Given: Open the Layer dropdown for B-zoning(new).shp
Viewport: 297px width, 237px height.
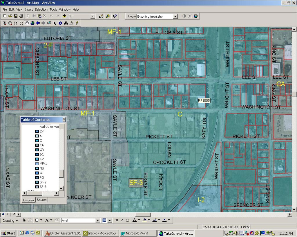Looking at the screenshot, I should pyautogui.click(x=175, y=16).
